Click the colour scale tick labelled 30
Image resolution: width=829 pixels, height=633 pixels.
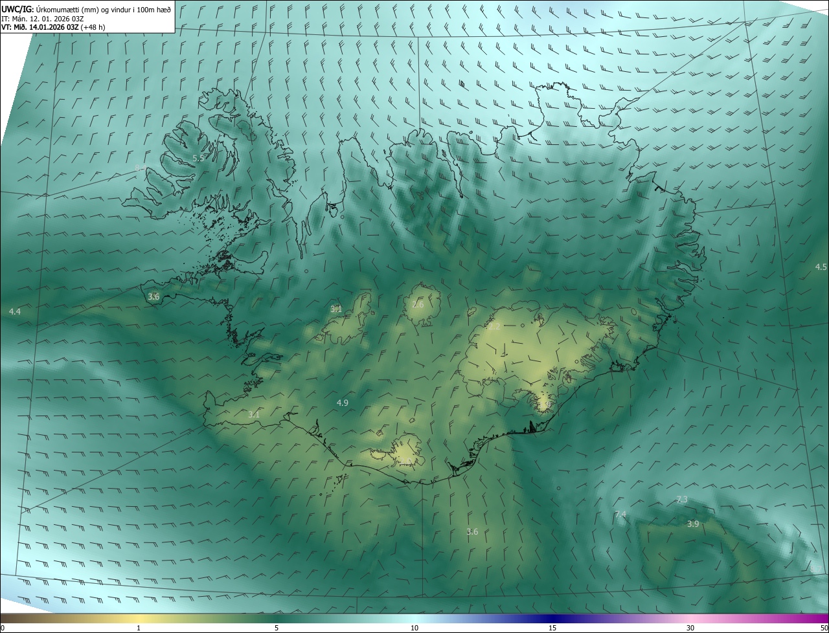point(690,628)
